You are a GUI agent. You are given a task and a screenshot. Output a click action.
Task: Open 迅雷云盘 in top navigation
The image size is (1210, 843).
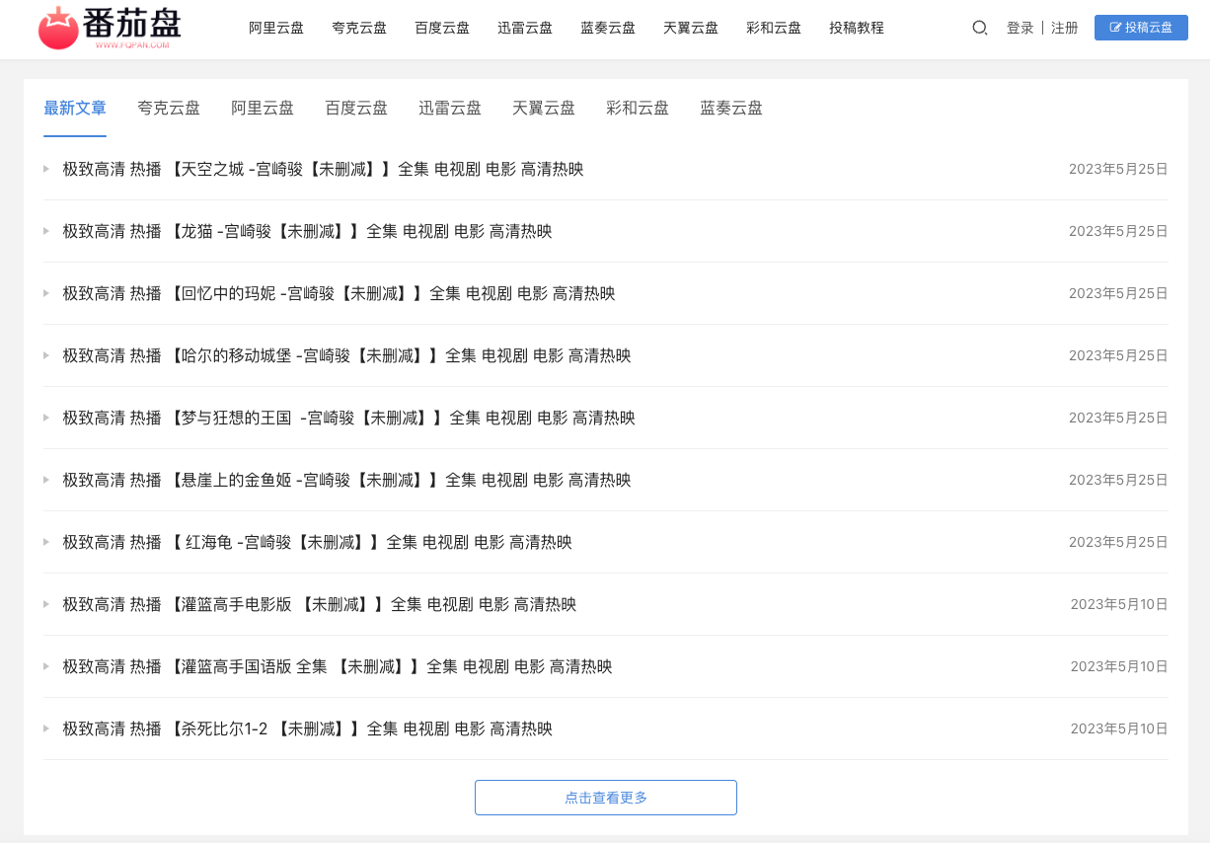tap(525, 28)
